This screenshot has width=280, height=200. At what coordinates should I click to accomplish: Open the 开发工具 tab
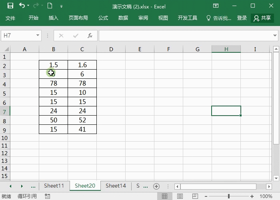click(x=188, y=18)
